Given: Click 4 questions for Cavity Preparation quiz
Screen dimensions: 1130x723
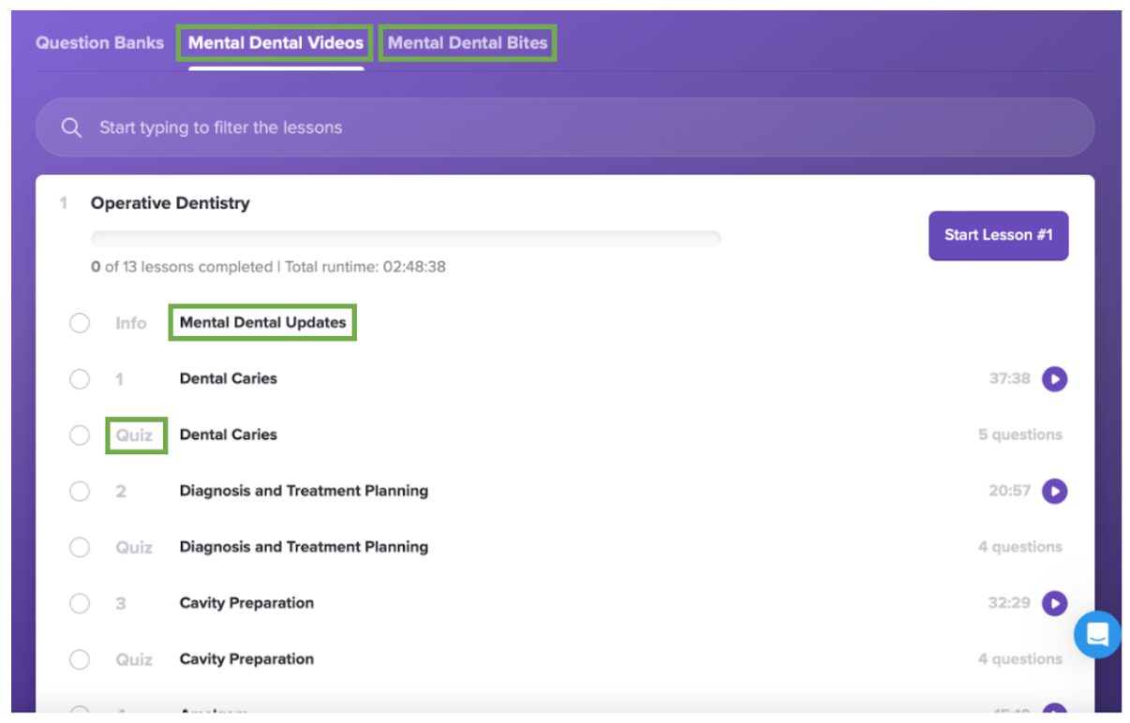Looking at the screenshot, I should (x=1020, y=659).
